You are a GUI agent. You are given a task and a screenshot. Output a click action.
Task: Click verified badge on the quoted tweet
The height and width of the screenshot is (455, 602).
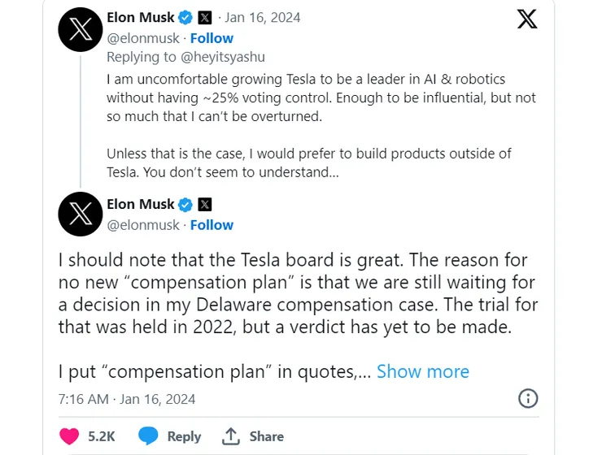(x=185, y=17)
